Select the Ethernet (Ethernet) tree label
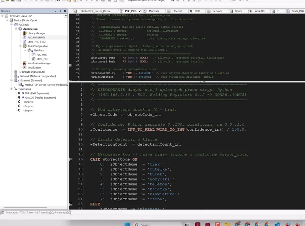The width and height of the screenshot is (305, 226). coord(31,80)
